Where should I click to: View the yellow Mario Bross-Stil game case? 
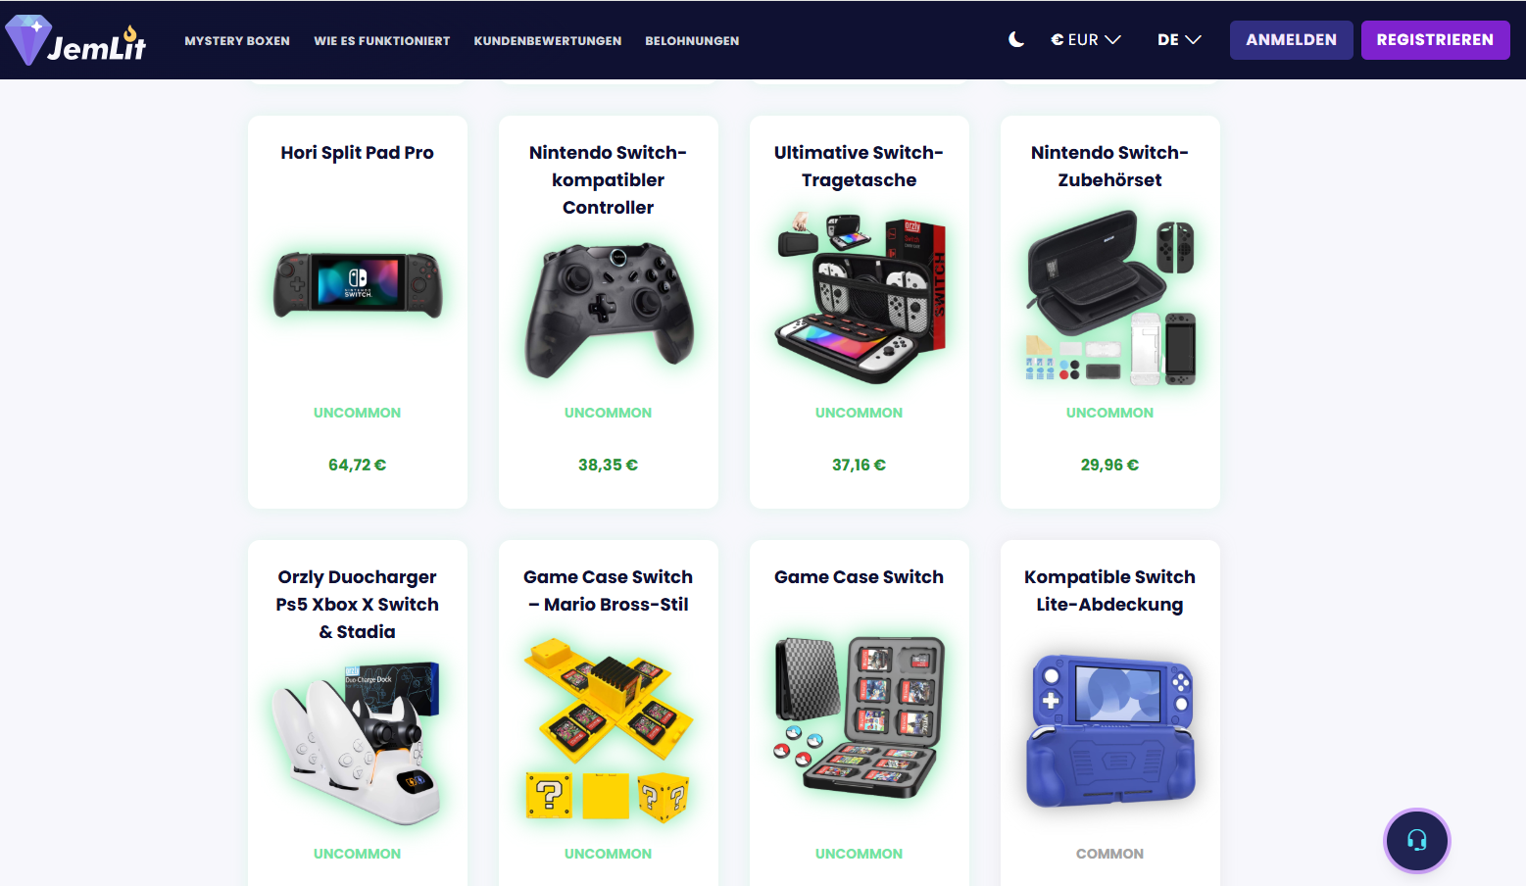609,728
